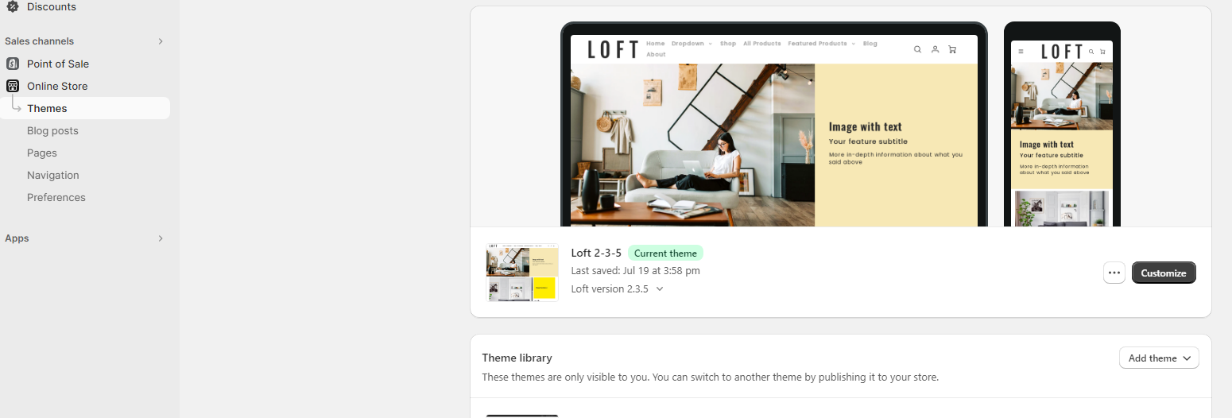The image size is (1232, 418).
Task: Click the cart icon in desktop preview
Action: tap(952, 49)
